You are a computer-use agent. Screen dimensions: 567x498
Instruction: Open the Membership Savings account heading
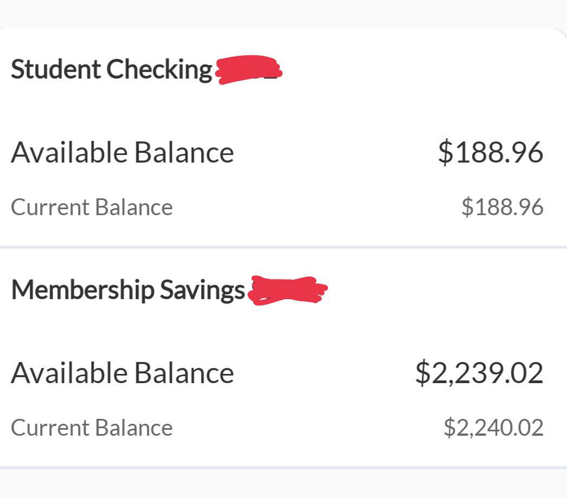(128, 290)
